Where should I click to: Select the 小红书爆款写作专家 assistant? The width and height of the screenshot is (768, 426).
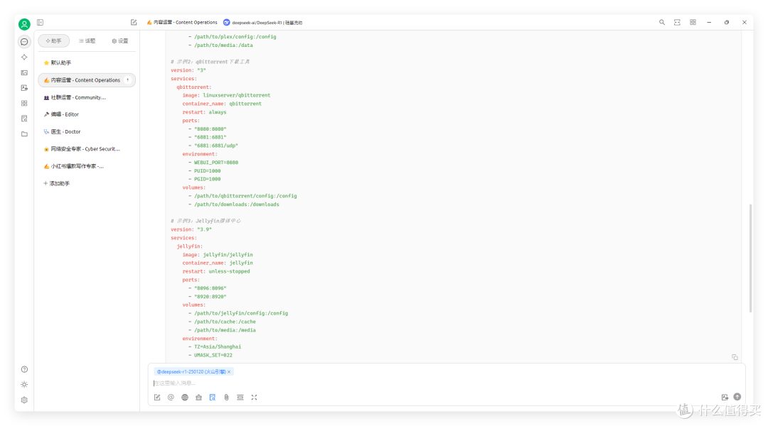click(87, 166)
